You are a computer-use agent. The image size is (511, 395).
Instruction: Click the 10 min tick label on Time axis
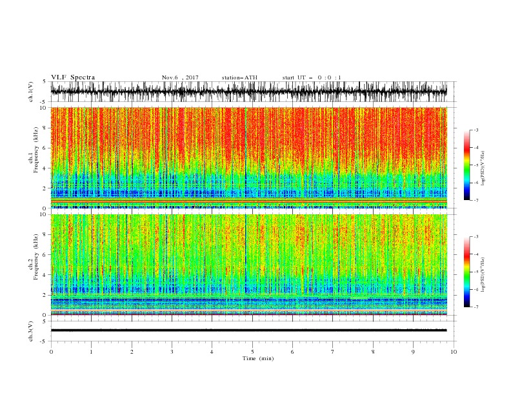454,352
